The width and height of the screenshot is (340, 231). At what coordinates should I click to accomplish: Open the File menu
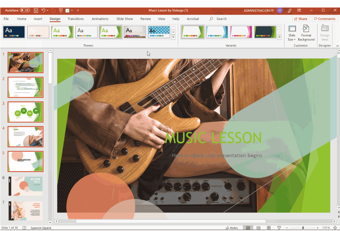(6, 19)
